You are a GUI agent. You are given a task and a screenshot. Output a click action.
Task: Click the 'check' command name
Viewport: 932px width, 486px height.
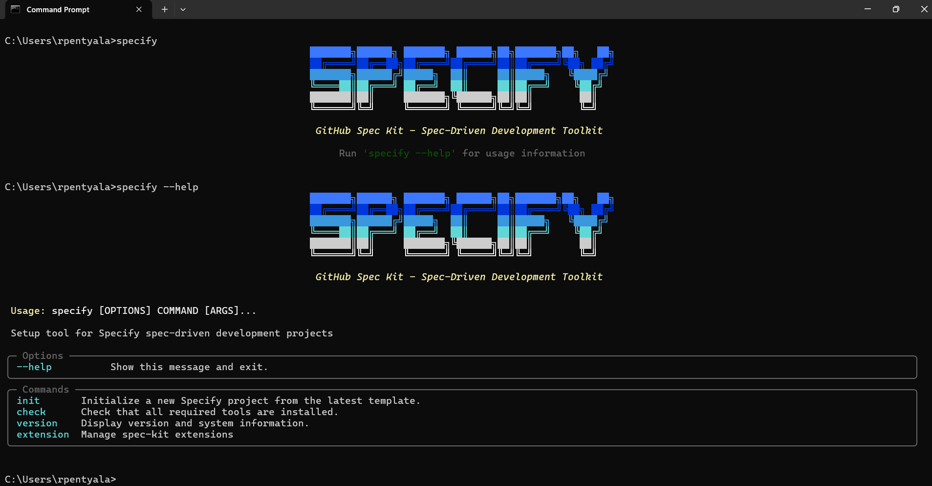pyautogui.click(x=31, y=412)
